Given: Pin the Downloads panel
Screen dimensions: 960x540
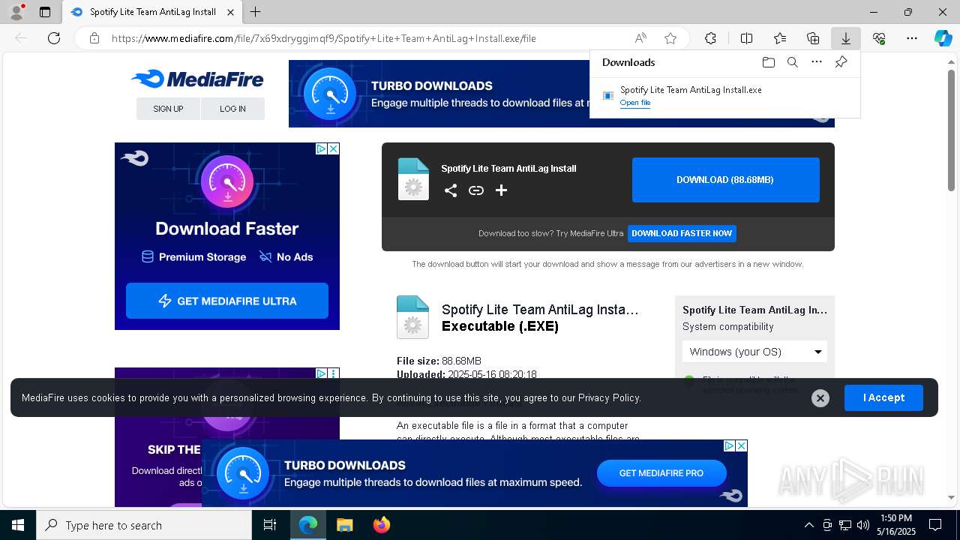Looking at the screenshot, I should (x=841, y=62).
